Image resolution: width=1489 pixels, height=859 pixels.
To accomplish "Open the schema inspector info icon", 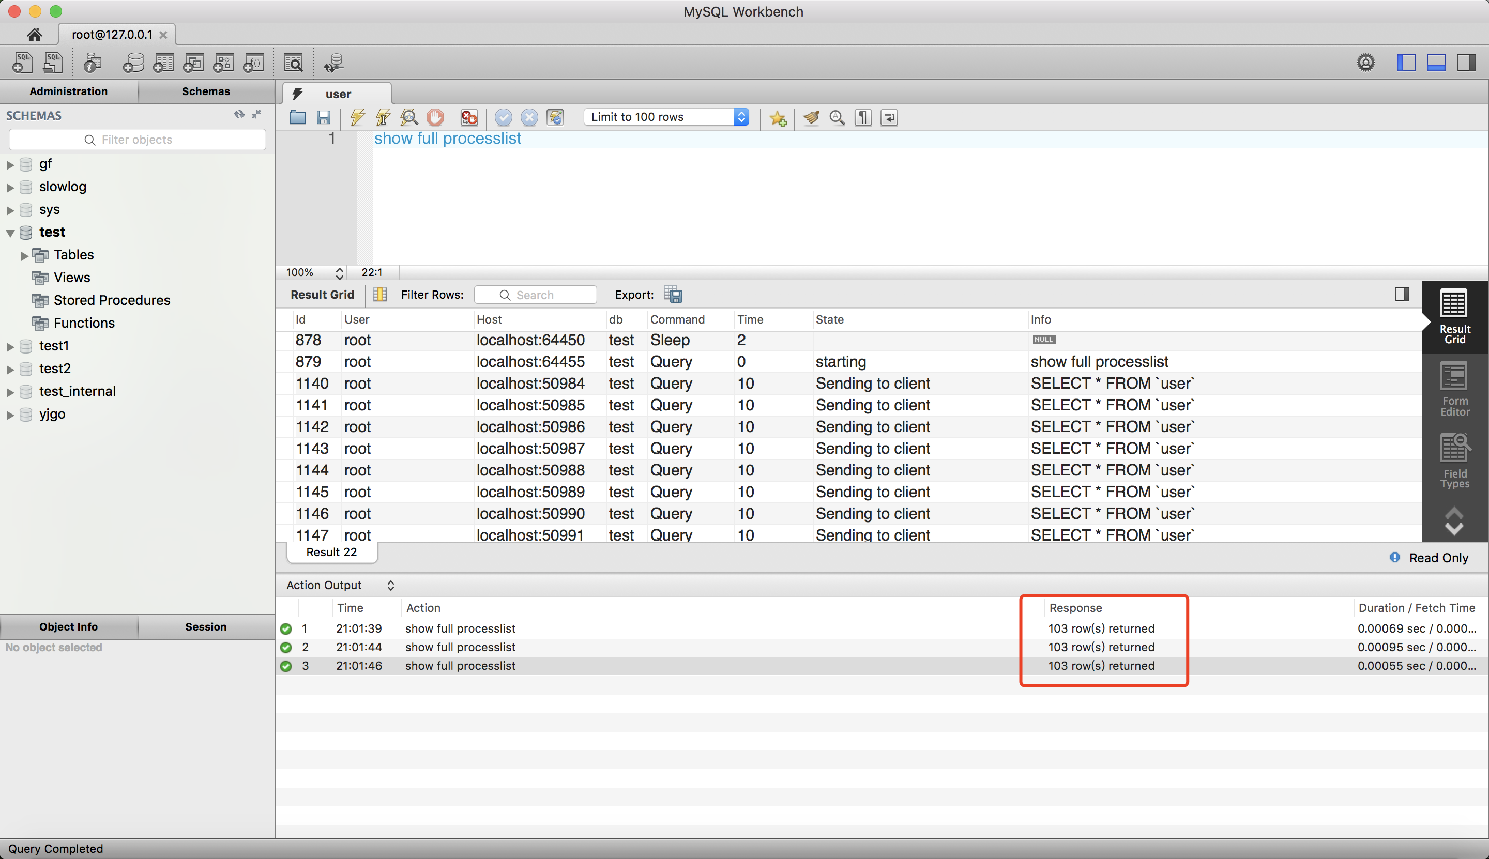I will point(92,63).
